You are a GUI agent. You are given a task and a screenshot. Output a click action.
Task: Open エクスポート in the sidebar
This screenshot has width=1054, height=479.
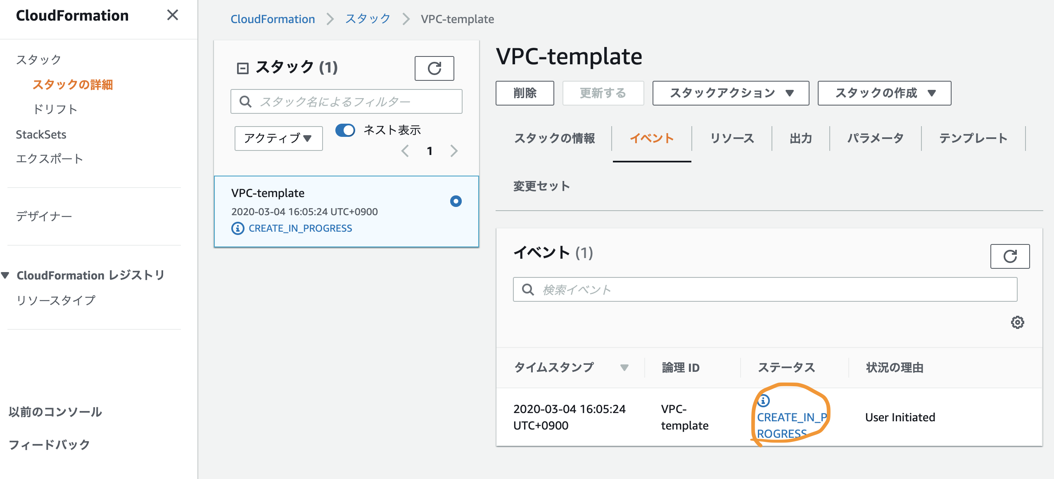[49, 159]
